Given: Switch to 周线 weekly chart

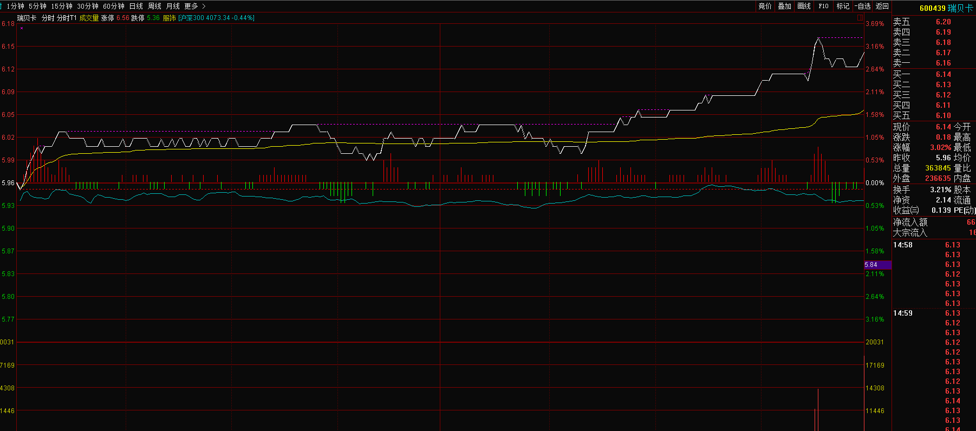Looking at the screenshot, I should coord(155,6).
